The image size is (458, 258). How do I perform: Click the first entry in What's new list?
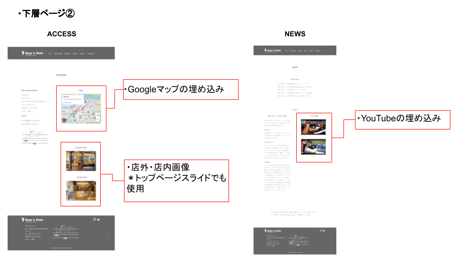tap(295, 83)
